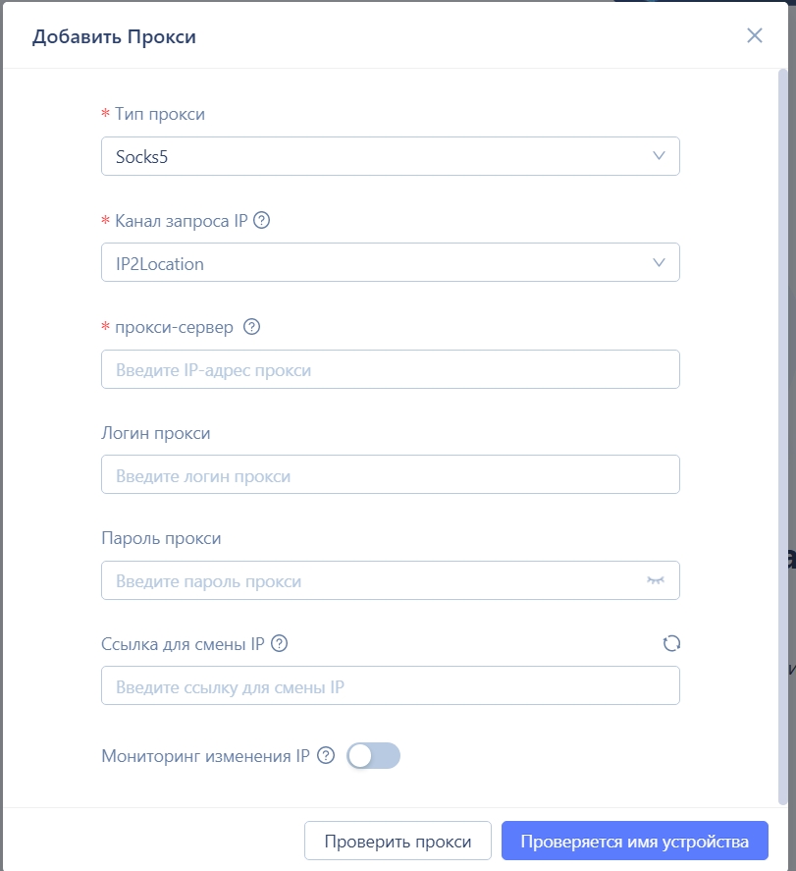
Task: Open help icon beside Мониторинг изменения IP
Action: 326,755
